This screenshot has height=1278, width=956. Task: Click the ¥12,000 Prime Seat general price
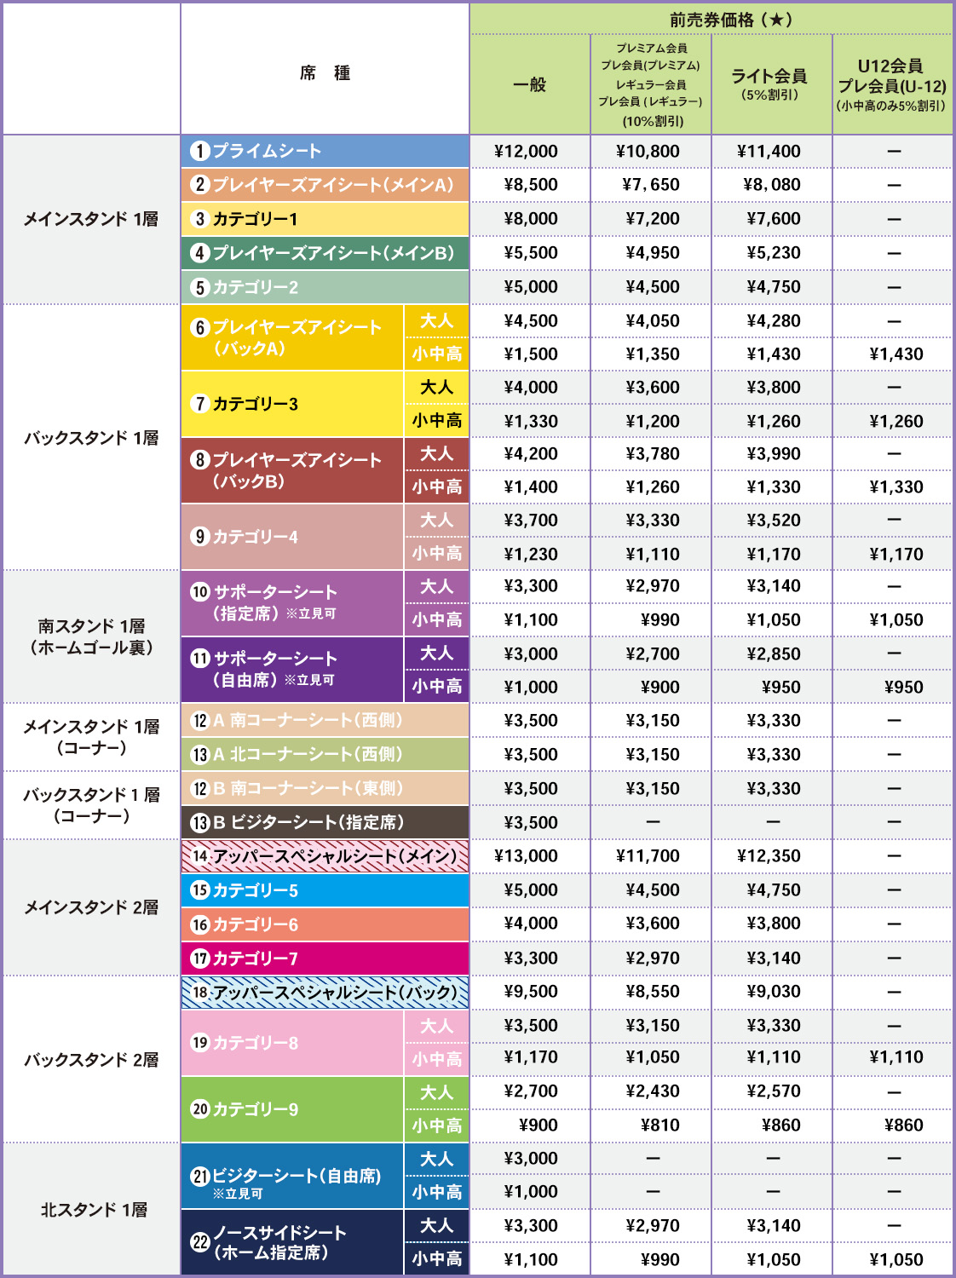point(526,152)
